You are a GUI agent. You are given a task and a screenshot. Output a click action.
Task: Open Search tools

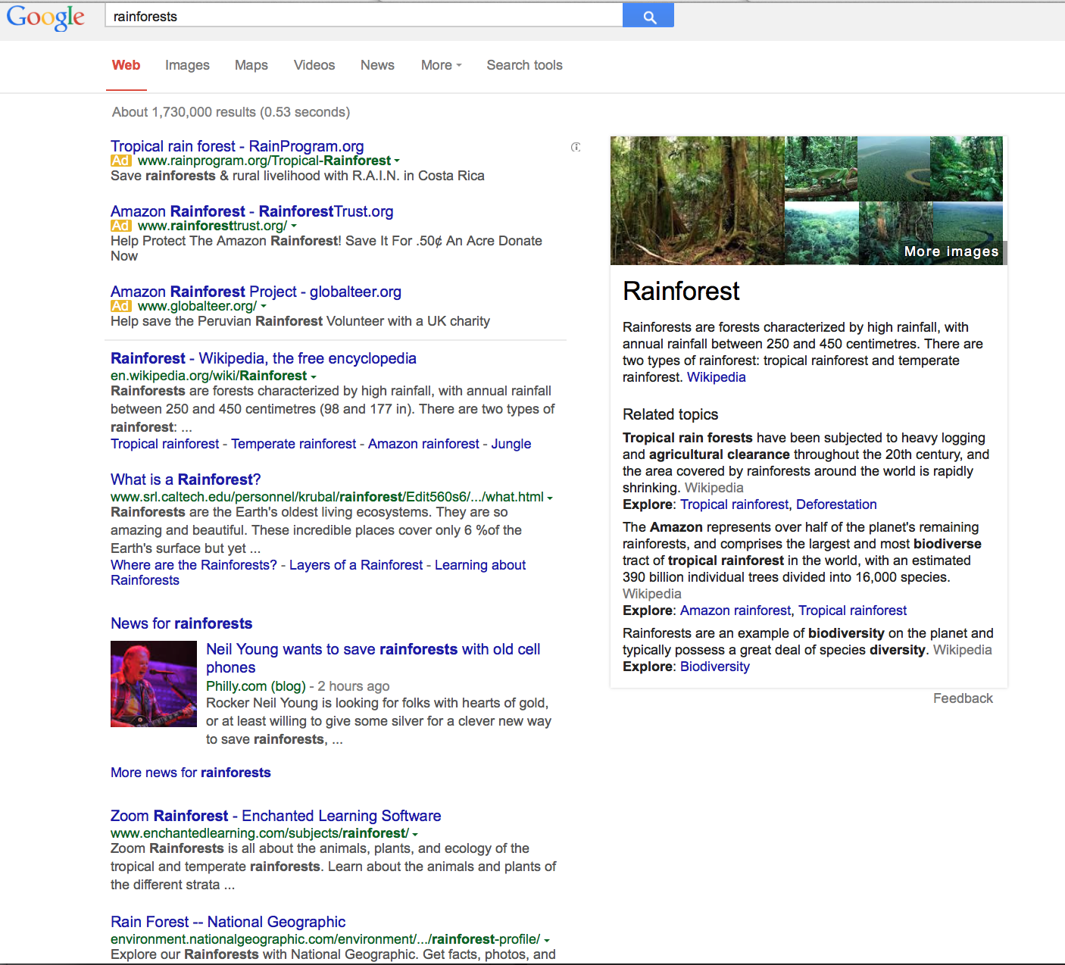tap(524, 66)
